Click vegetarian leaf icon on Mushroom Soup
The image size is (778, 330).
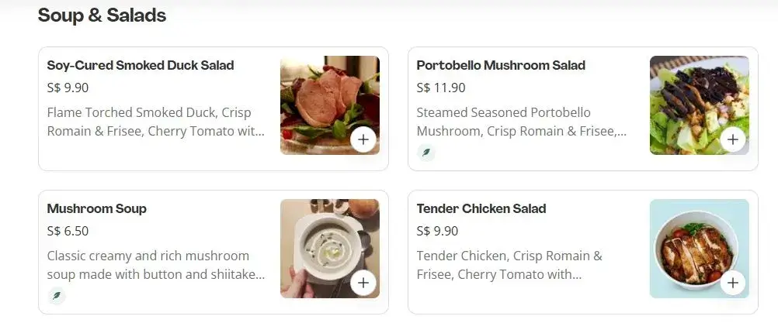[57, 295]
